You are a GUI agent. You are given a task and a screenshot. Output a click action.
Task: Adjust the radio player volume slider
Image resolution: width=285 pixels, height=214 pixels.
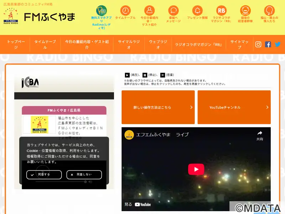pos(61,182)
